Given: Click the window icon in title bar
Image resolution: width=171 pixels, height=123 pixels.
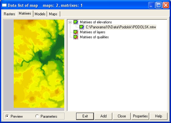Looking at the screenshot, I should tap(4, 5).
